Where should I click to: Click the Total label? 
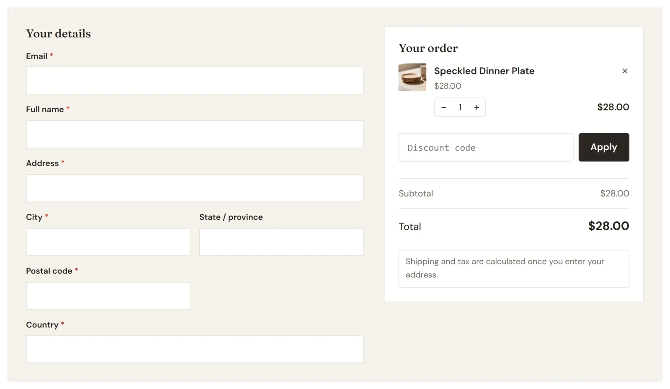[x=410, y=226]
